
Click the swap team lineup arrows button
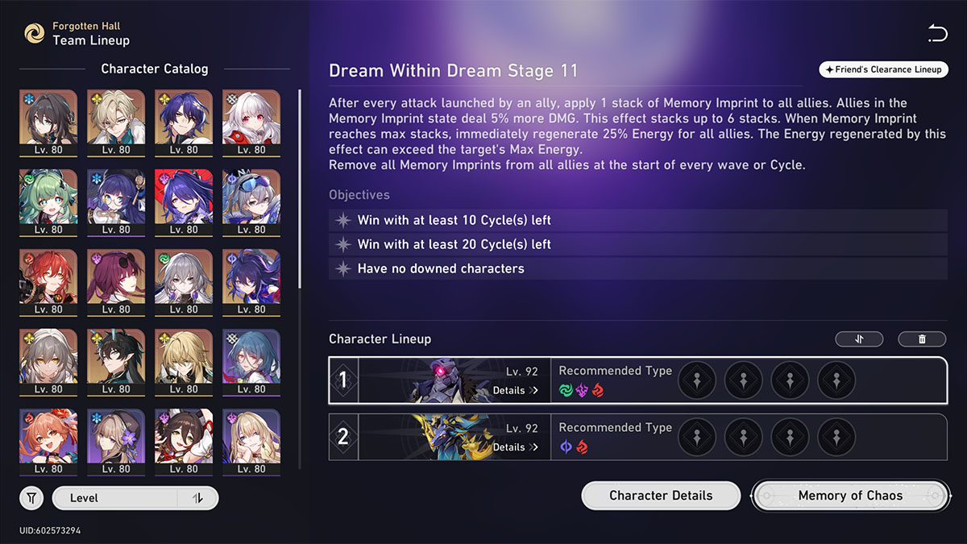pyautogui.click(x=859, y=339)
